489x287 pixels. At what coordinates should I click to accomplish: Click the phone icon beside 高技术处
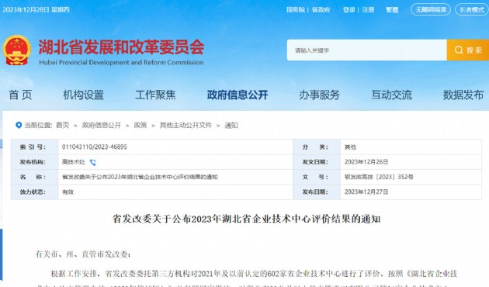93,162
